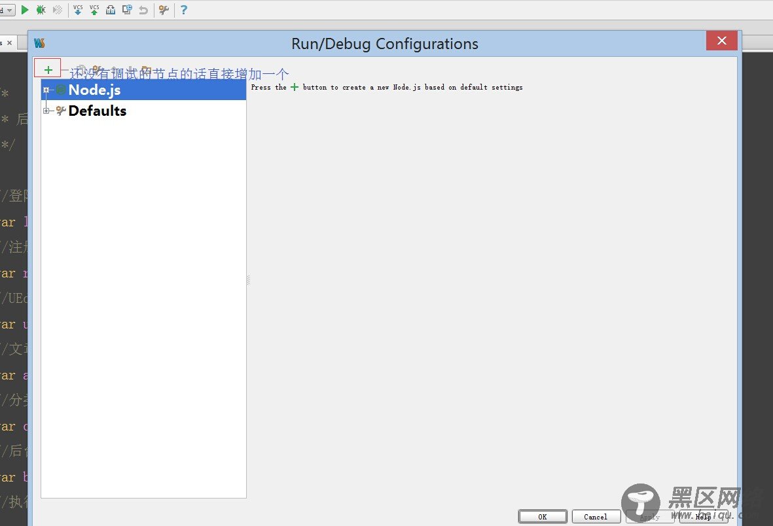
Task: Add a new configuration with the green plus
Action: pos(48,69)
